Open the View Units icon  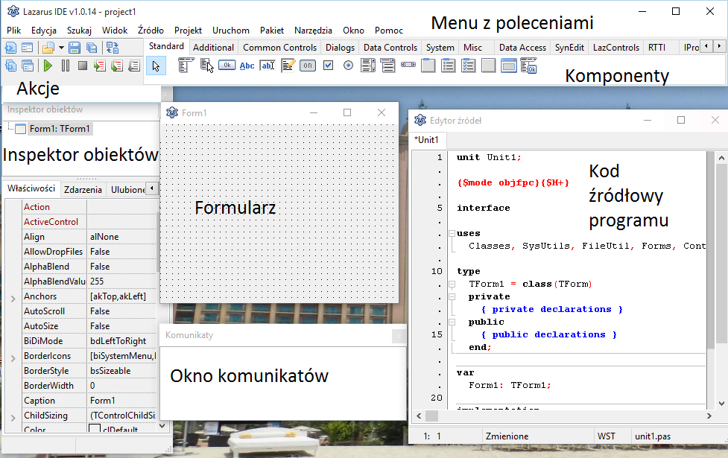[10, 66]
